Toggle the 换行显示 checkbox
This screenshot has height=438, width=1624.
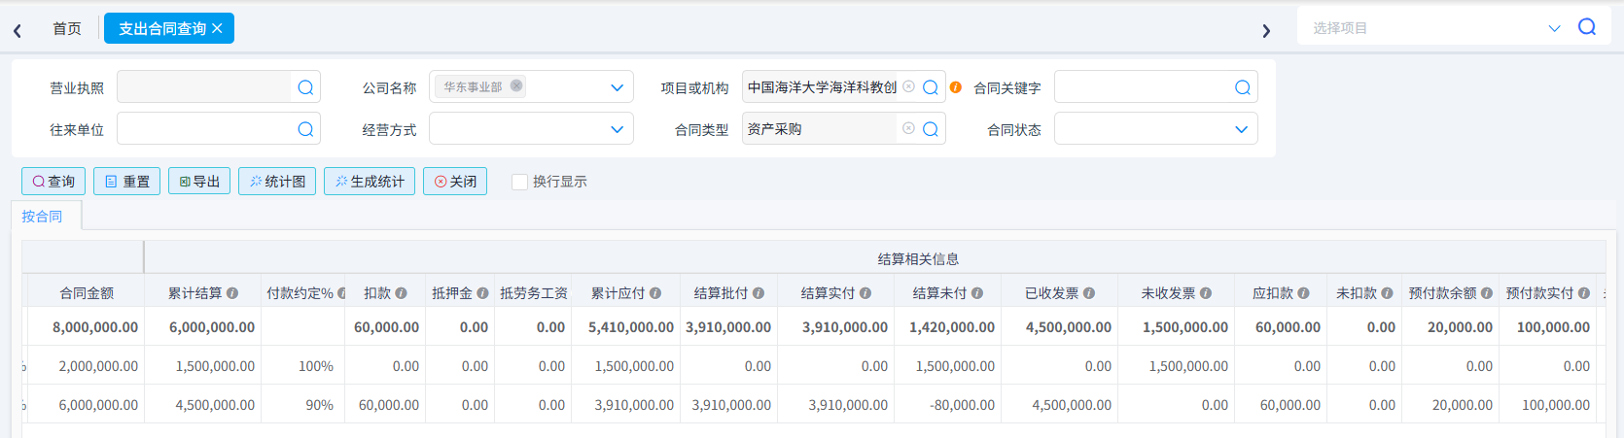pyautogui.click(x=519, y=182)
